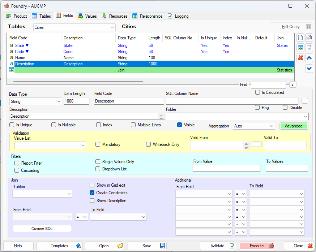Switch to the Tables tab
This screenshot has height=252, width=316.
point(41,16)
